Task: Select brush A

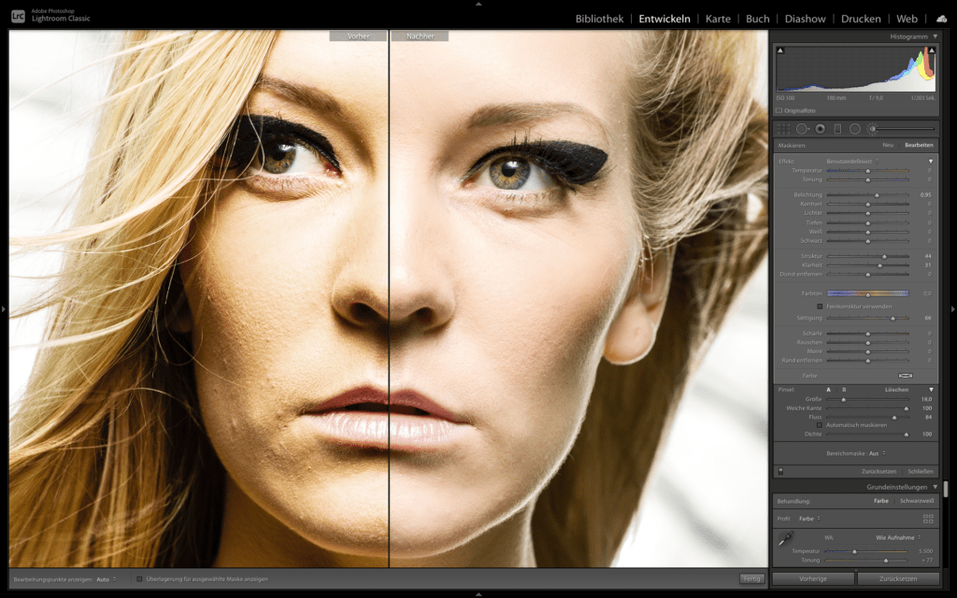Action: click(x=828, y=390)
